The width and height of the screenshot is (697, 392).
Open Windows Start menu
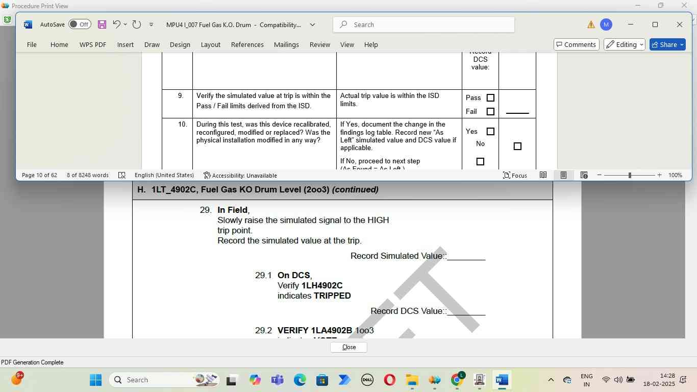coord(95,380)
